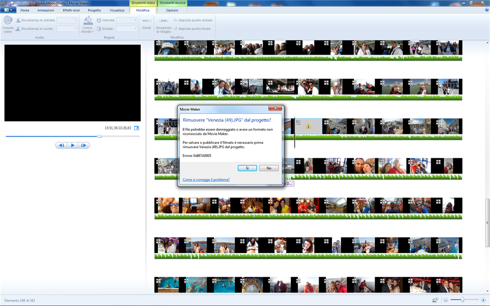Image resolution: width=490 pixels, height=306 pixels.
Task: Click the vertical scrollbar thumb of storyboard
Action: click(487, 222)
